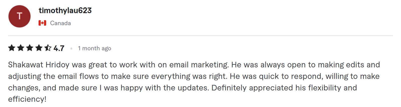
Task: Click the second rating star
Action: click(21, 48)
